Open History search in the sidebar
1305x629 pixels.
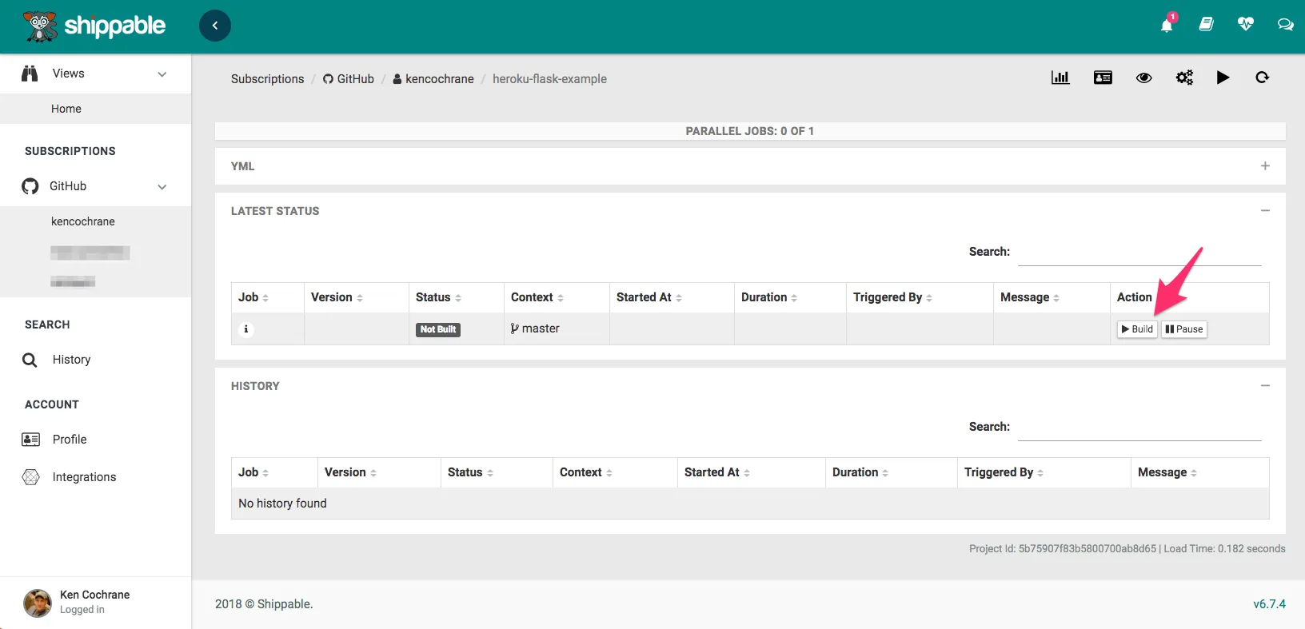coord(71,360)
